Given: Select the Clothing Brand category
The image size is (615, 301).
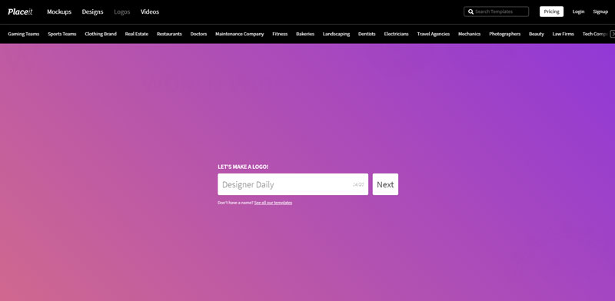Looking at the screenshot, I should (x=101, y=34).
